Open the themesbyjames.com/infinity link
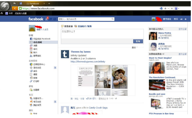Image resolution: width=192 pixels, height=118 pixels. 88,61
